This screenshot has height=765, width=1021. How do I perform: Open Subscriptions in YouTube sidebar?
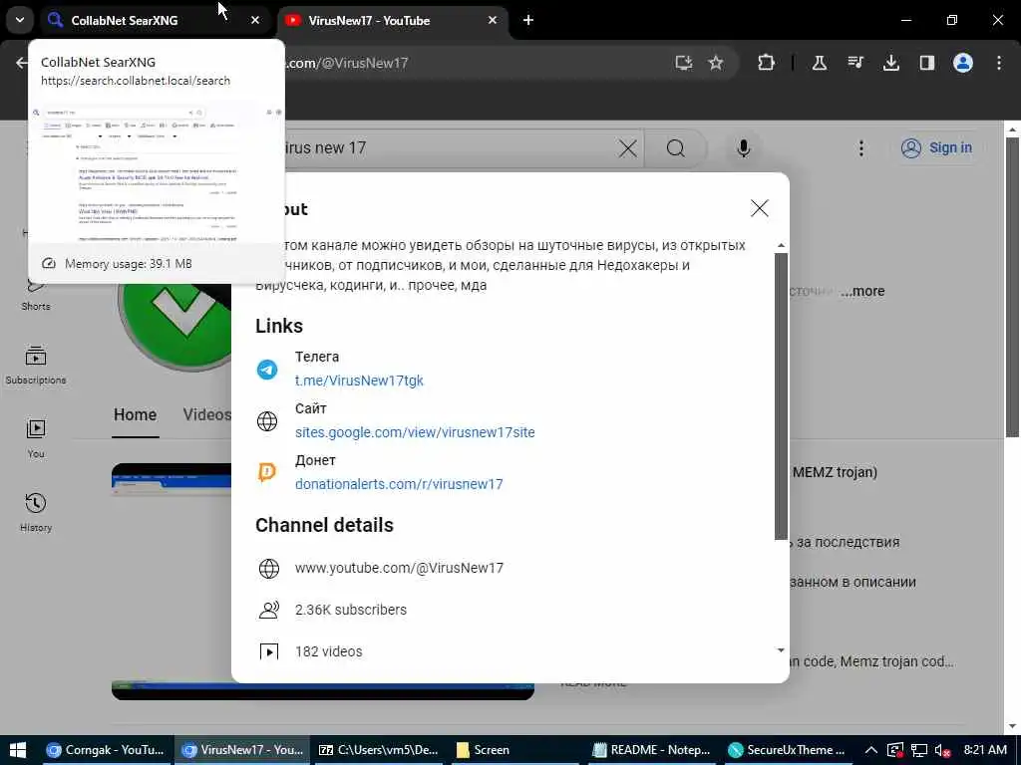[x=36, y=365]
